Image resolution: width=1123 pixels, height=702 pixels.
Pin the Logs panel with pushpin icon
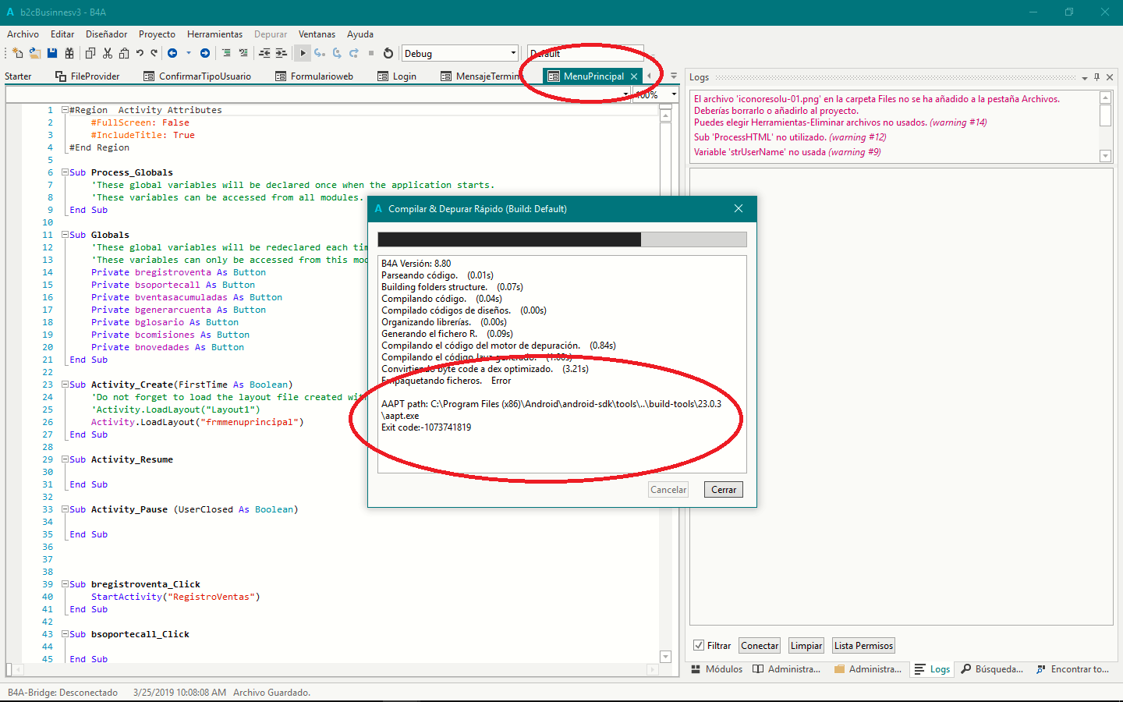click(1096, 77)
